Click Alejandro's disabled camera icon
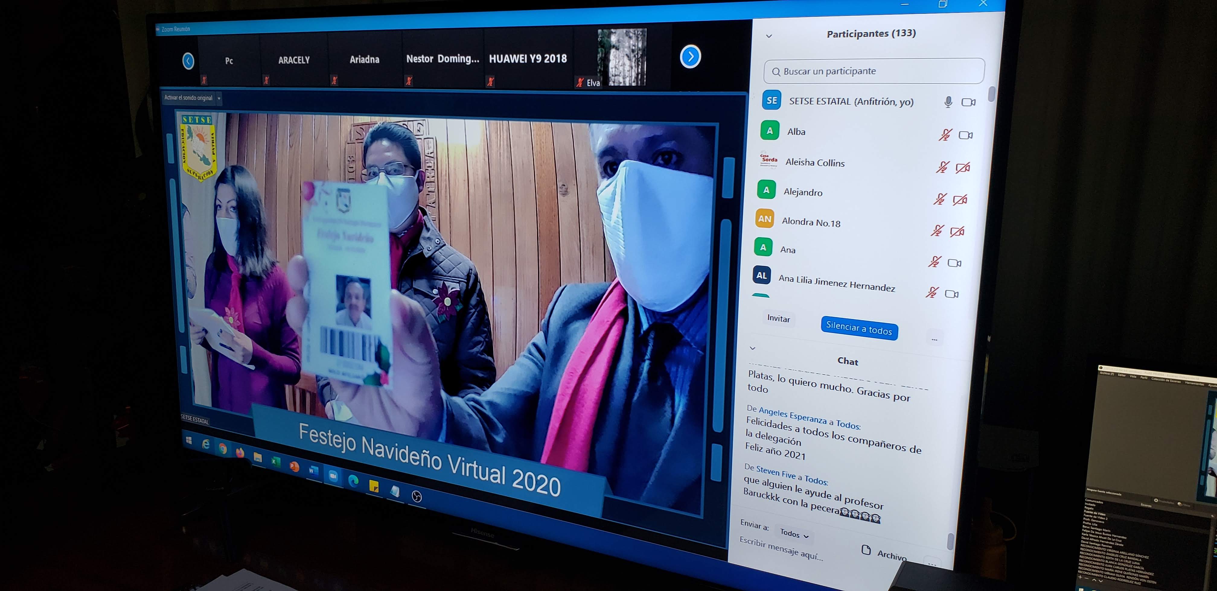The width and height of the screenshot is (1217, 591). (x=960, y=200)
